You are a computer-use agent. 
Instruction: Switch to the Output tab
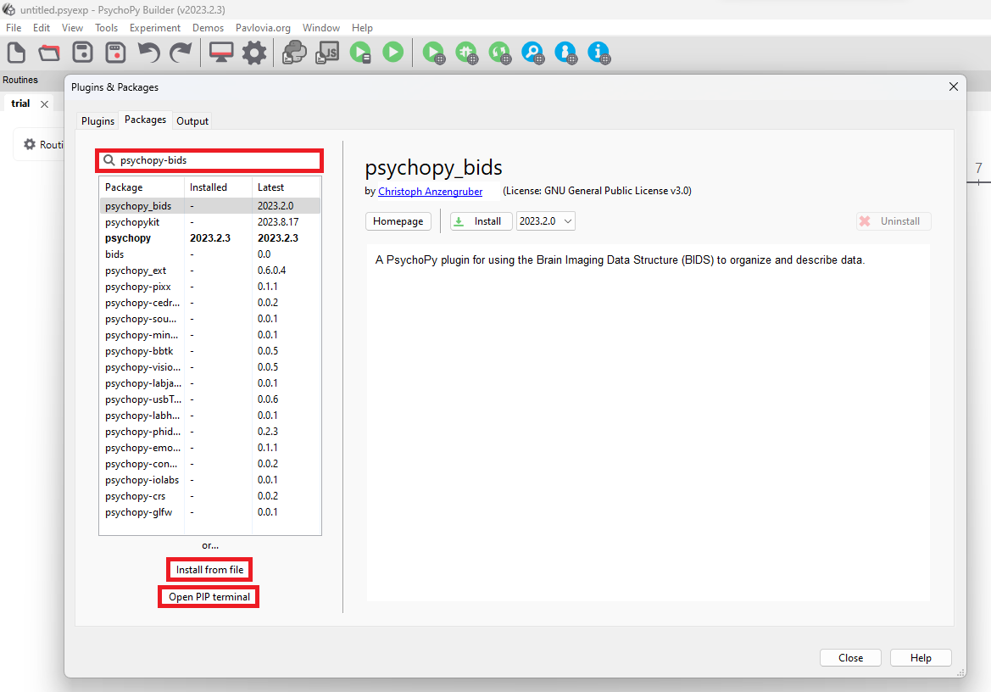click(192, 121)
